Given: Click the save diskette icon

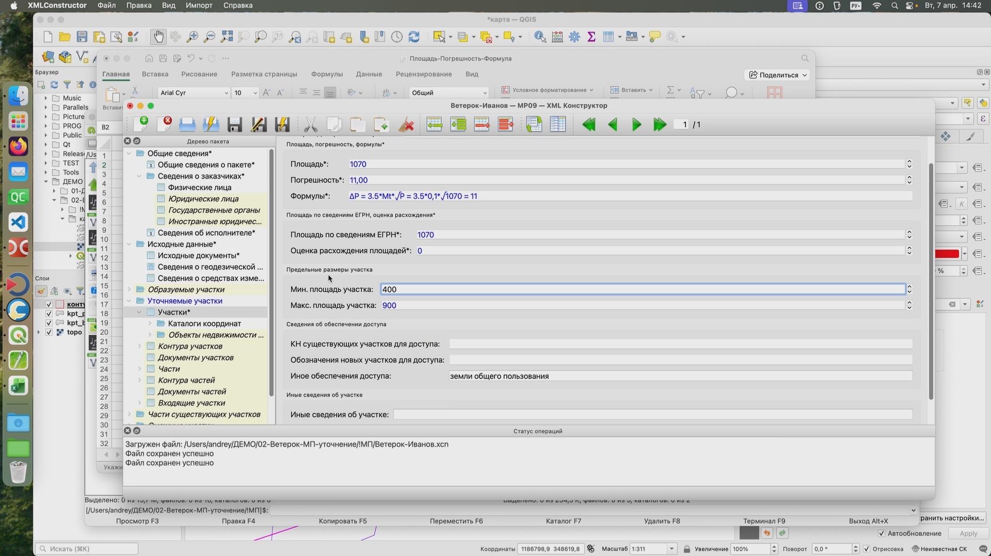Looking at the screenshot, I should (x=234, y=124).
